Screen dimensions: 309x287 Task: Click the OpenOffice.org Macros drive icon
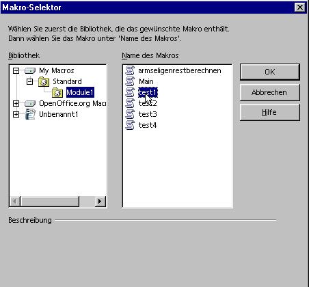tap(30, 104)
